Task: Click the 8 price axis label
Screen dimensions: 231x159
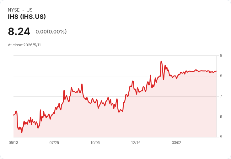Action: tap(221, 76)
